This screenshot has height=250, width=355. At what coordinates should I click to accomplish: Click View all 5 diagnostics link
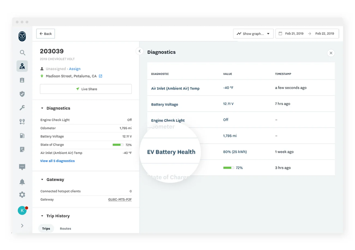(x=57, y=161)
